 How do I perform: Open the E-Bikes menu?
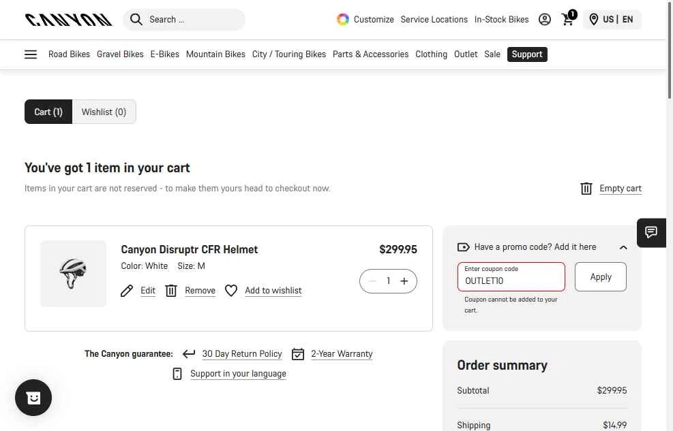tap(165, 54)
